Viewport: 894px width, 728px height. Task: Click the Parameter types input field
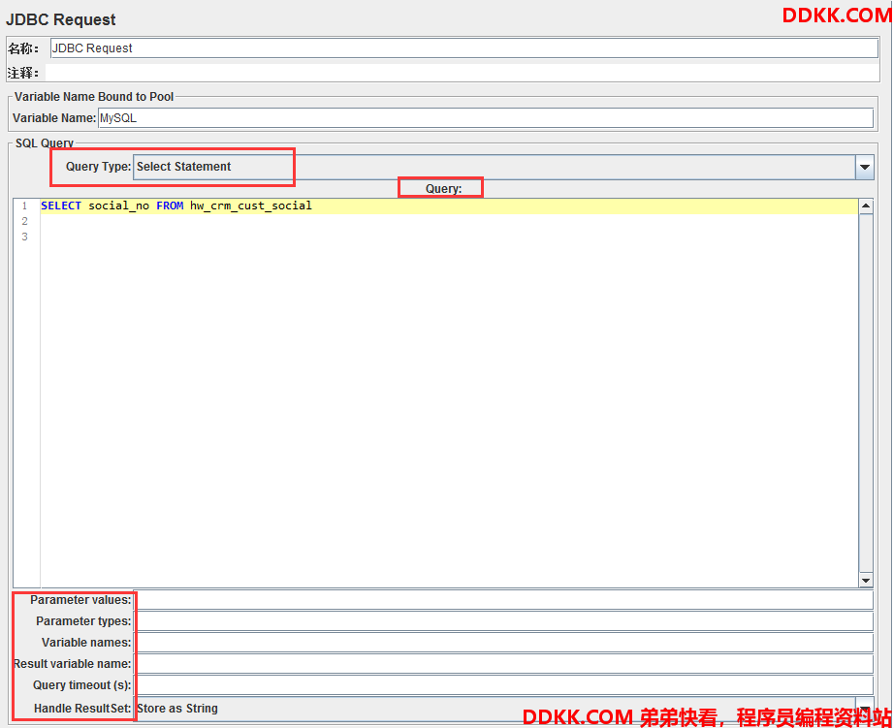pyautogui.click(x=504, y=620)
